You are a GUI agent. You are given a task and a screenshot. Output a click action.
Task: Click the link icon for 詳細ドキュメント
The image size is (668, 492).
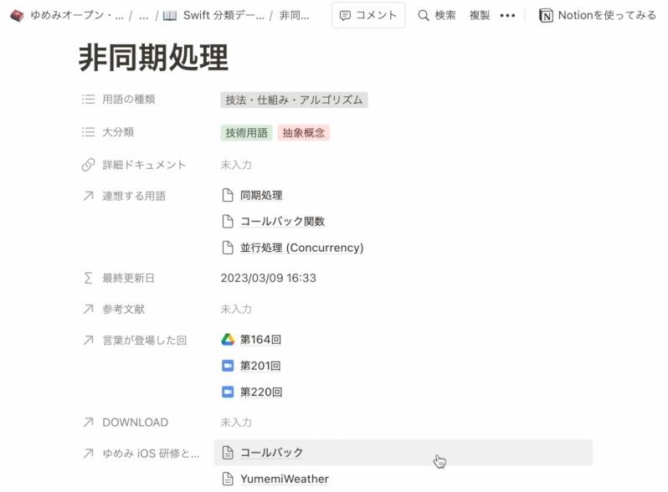(x=88, y=165)
